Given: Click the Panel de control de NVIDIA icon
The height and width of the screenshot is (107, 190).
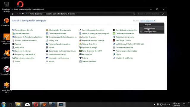Looking at the screenshot, I should [80, 51].
